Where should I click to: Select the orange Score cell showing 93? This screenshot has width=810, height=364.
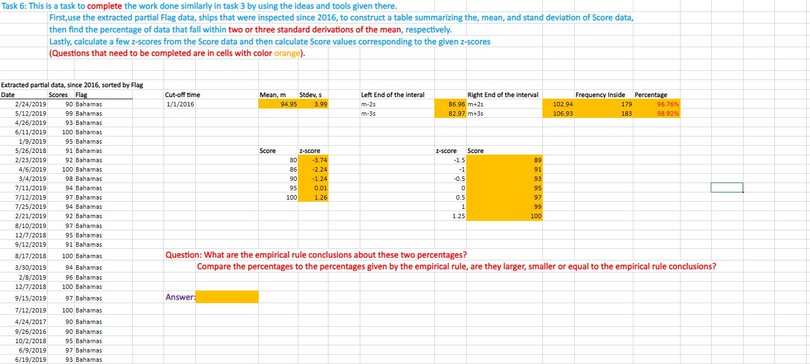pos(505,179)
